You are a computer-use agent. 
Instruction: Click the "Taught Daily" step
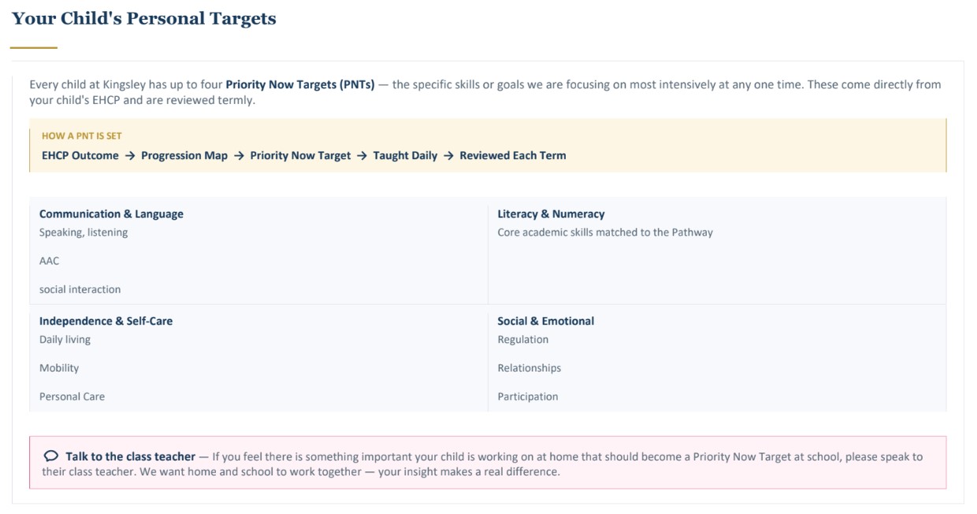click(405, 155)
